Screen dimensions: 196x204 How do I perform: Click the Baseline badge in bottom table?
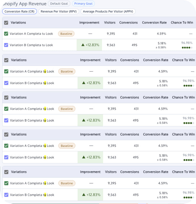coord(67,183)
